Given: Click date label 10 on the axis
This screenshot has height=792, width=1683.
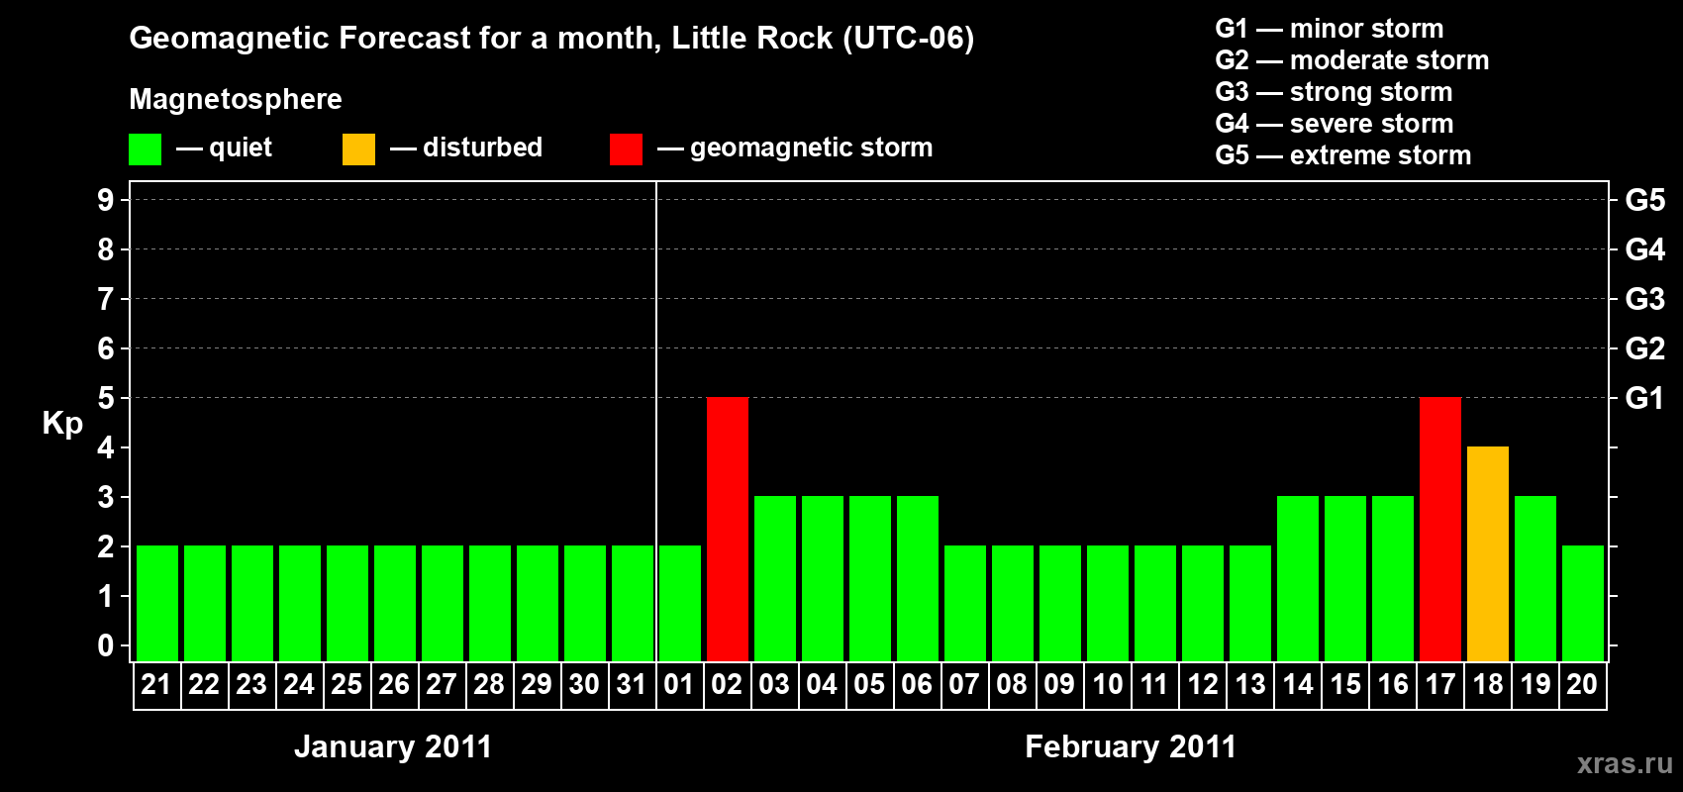Looking at the screenshot, I should [x=1107, y=684].
